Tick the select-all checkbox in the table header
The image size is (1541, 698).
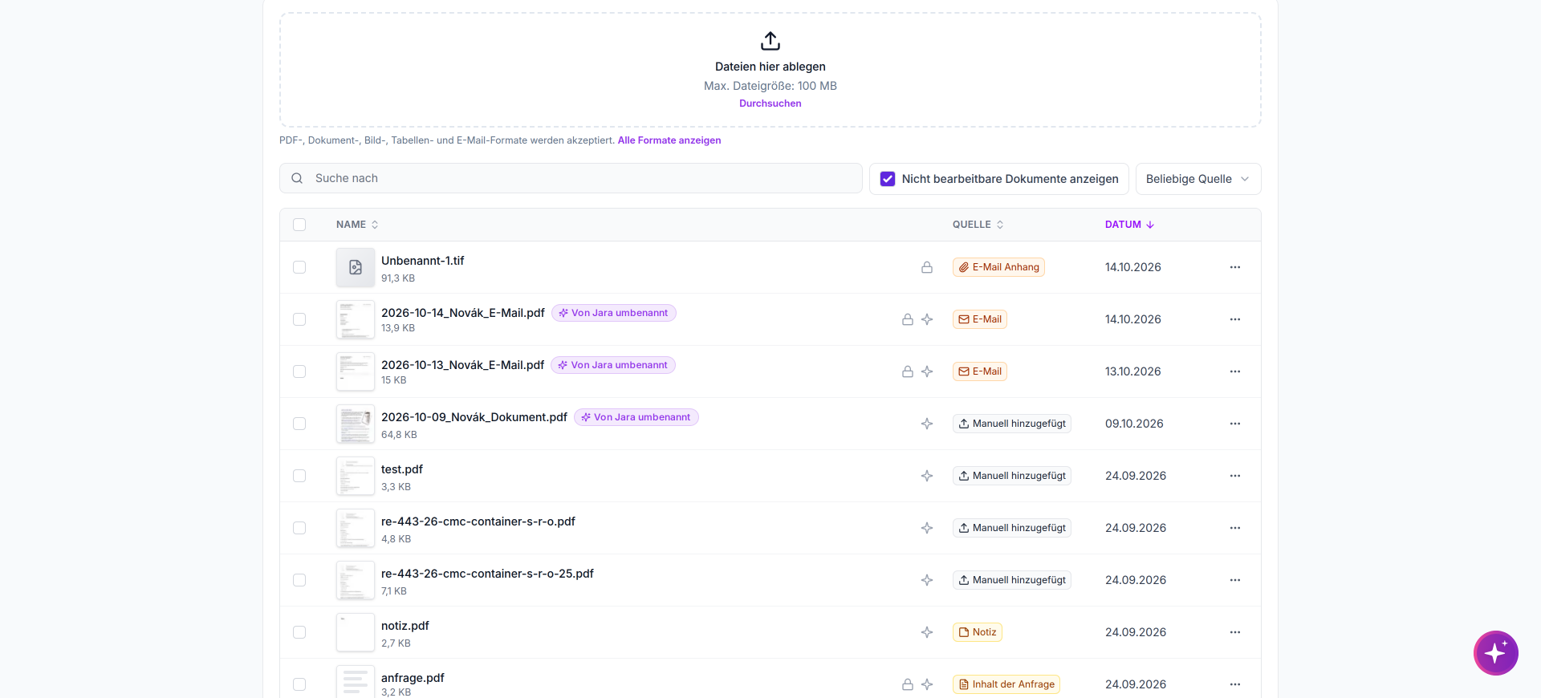[299, 225]
